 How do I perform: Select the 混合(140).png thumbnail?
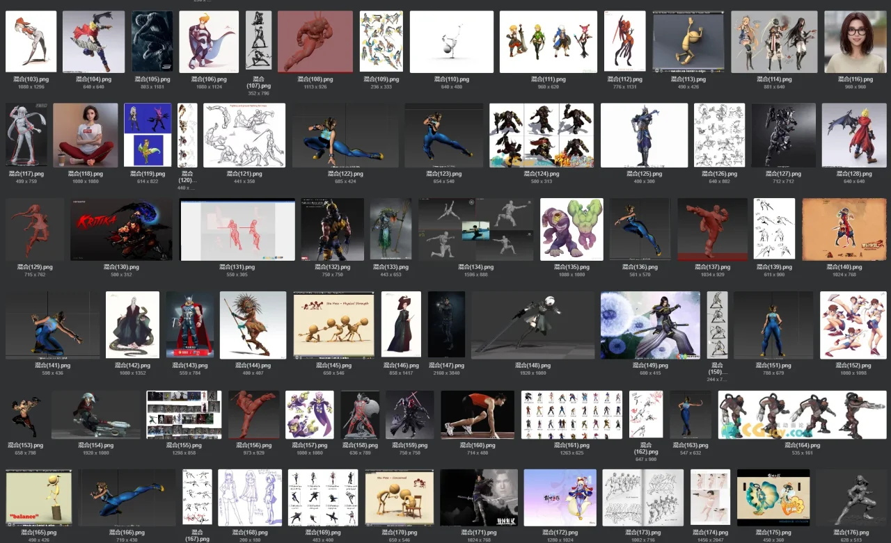[844, 229]
